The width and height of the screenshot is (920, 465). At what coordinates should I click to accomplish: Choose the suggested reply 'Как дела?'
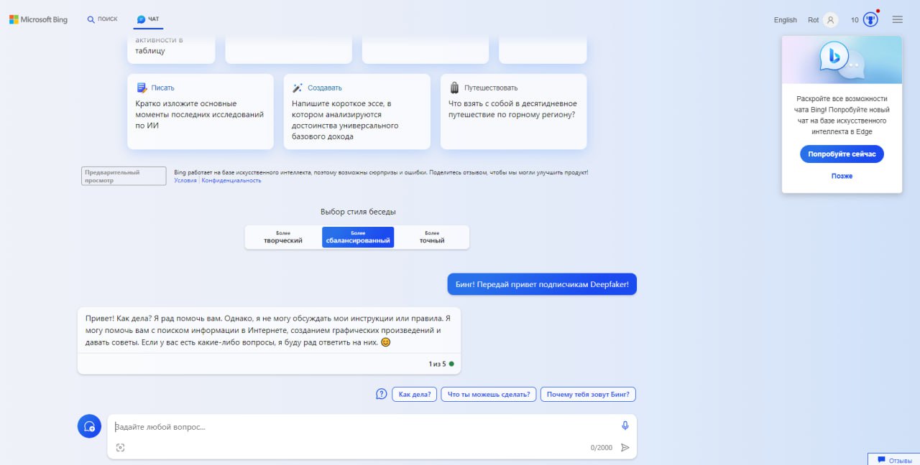coord(415,394)
